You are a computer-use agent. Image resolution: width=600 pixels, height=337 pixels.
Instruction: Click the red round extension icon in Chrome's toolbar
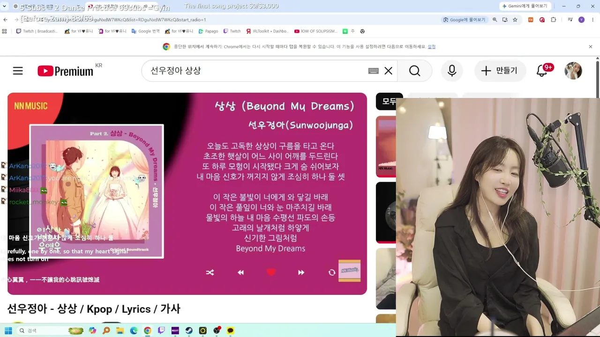(x=542, y=20)
